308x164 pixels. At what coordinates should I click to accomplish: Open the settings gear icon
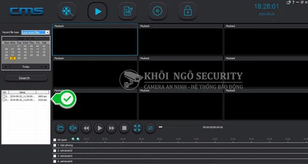(x=157, y=11)
